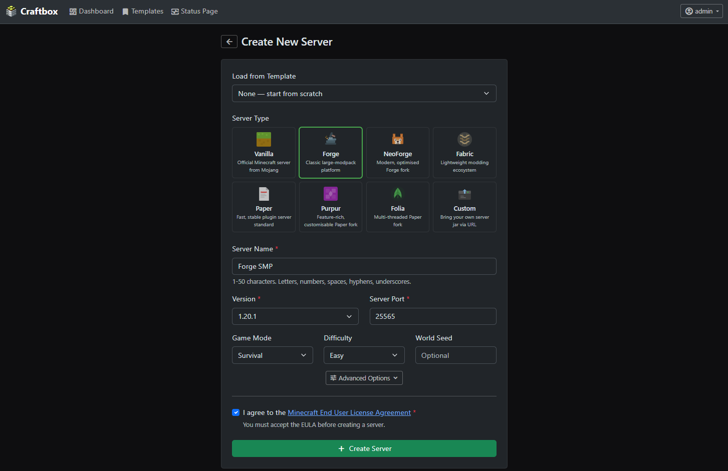The width and height of the screenshot is (728, 471).
Task: Select the Forge server type card
Action: pyautogui.click(x=331, y=153)
